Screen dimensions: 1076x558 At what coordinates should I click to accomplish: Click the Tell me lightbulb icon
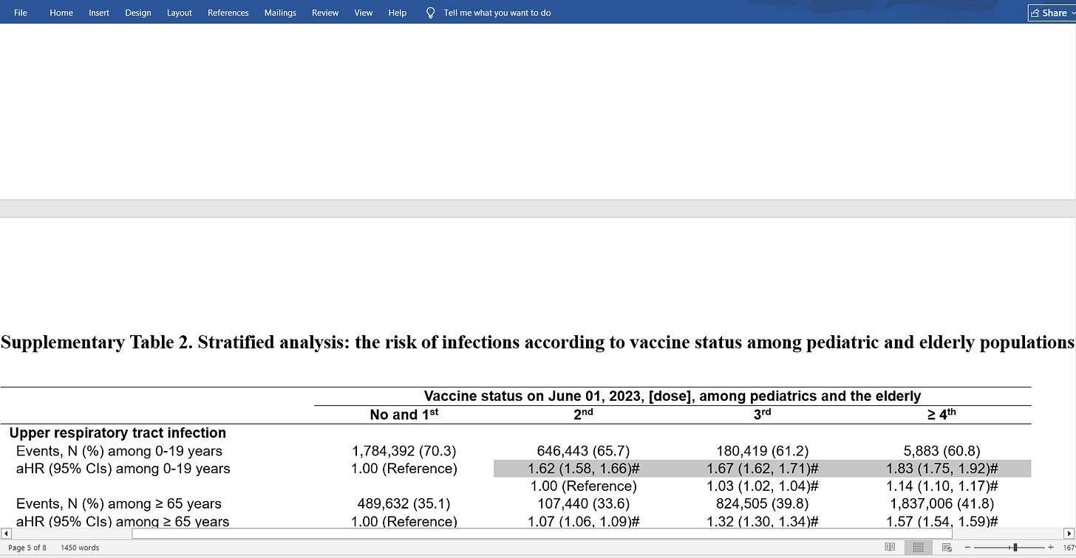point(430,13)
